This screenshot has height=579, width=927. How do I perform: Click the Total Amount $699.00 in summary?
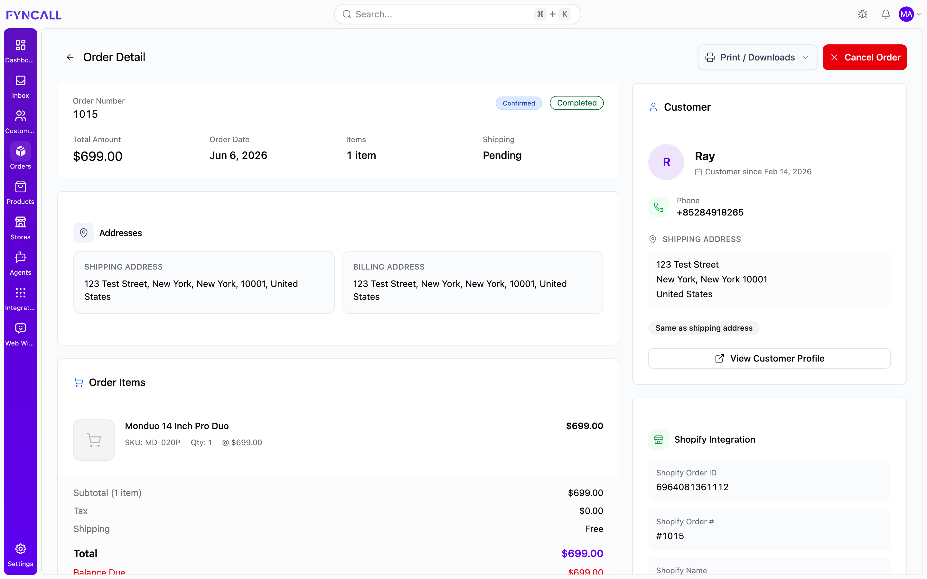[98, 156]
